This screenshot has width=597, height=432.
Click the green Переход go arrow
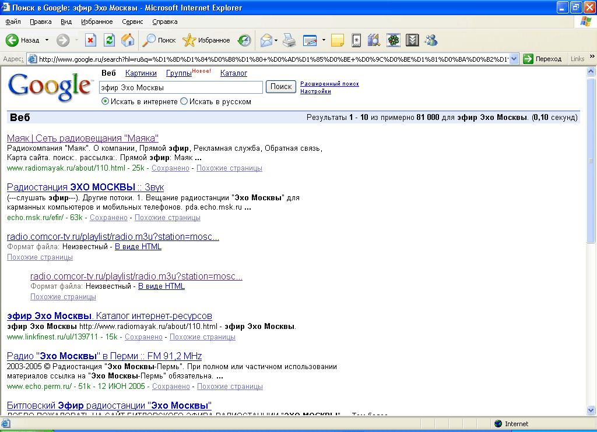pyautogui.click(x=528, y=59)
